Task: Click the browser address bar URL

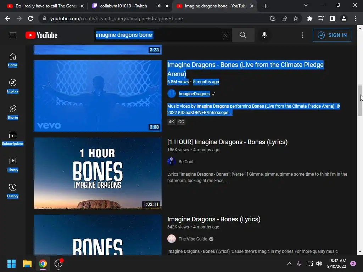Action: coord(116,18)
